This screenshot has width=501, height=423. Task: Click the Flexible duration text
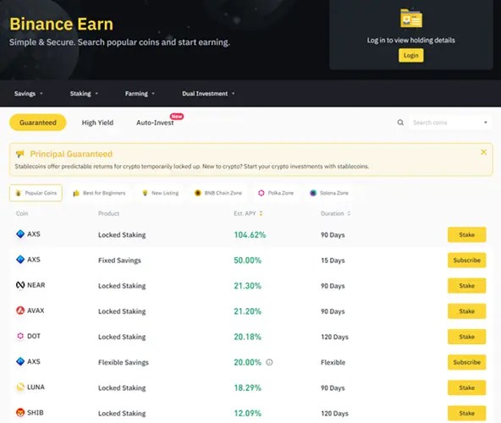click(333, 362)
